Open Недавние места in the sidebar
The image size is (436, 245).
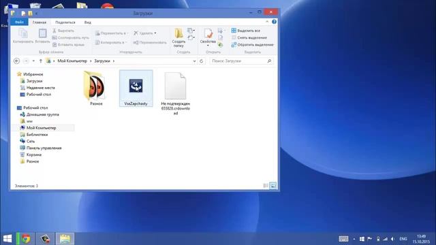click(37, 88)
